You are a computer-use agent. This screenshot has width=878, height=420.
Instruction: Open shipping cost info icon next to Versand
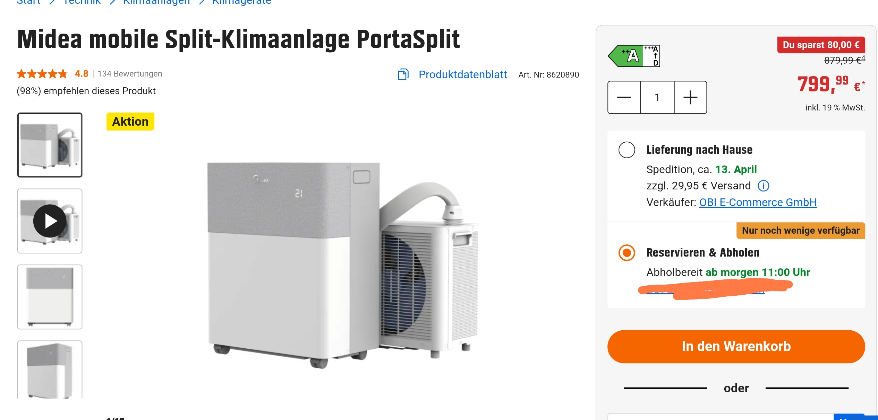(x=763, y=186)
